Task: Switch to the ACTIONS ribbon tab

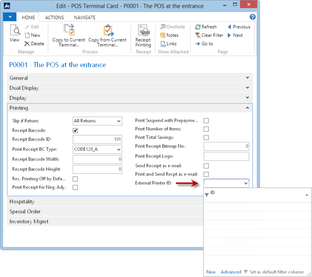Action: (x=55, y=18)
